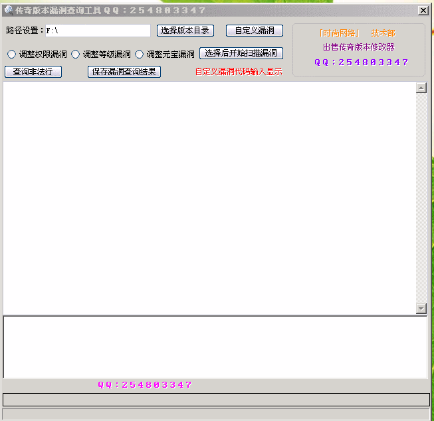This screenshot has height=421, width=434.
Task: Click the app icon in the title bar
Action: [9, 10]
